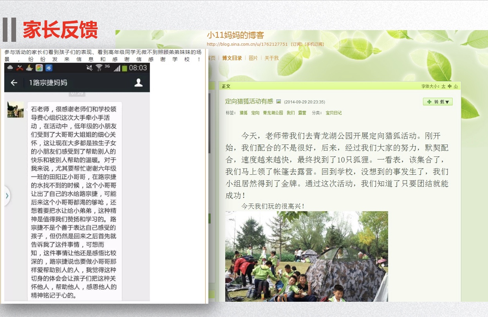Viewport: 488px width, 317px height.
Task: Switch to the 图片 tab
Action: 253,58
